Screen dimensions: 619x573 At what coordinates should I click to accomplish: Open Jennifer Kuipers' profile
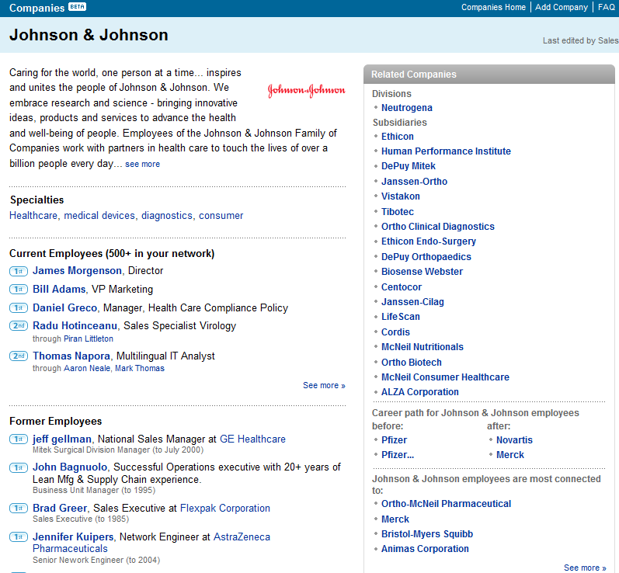[73, 537]
